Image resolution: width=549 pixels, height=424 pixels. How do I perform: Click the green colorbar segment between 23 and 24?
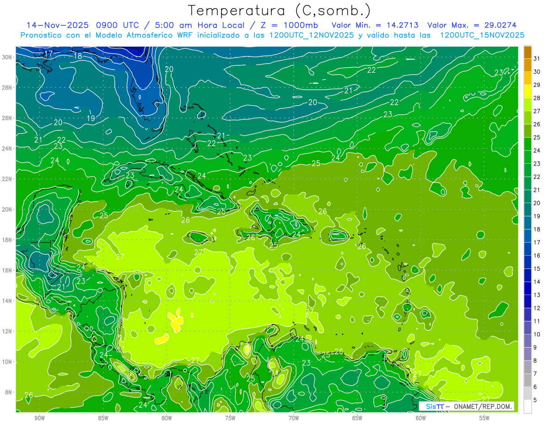[527, 157]
